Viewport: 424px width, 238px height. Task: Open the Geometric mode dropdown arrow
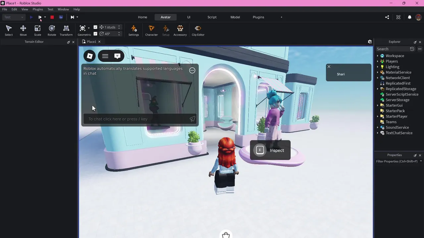tap(89, 28)
